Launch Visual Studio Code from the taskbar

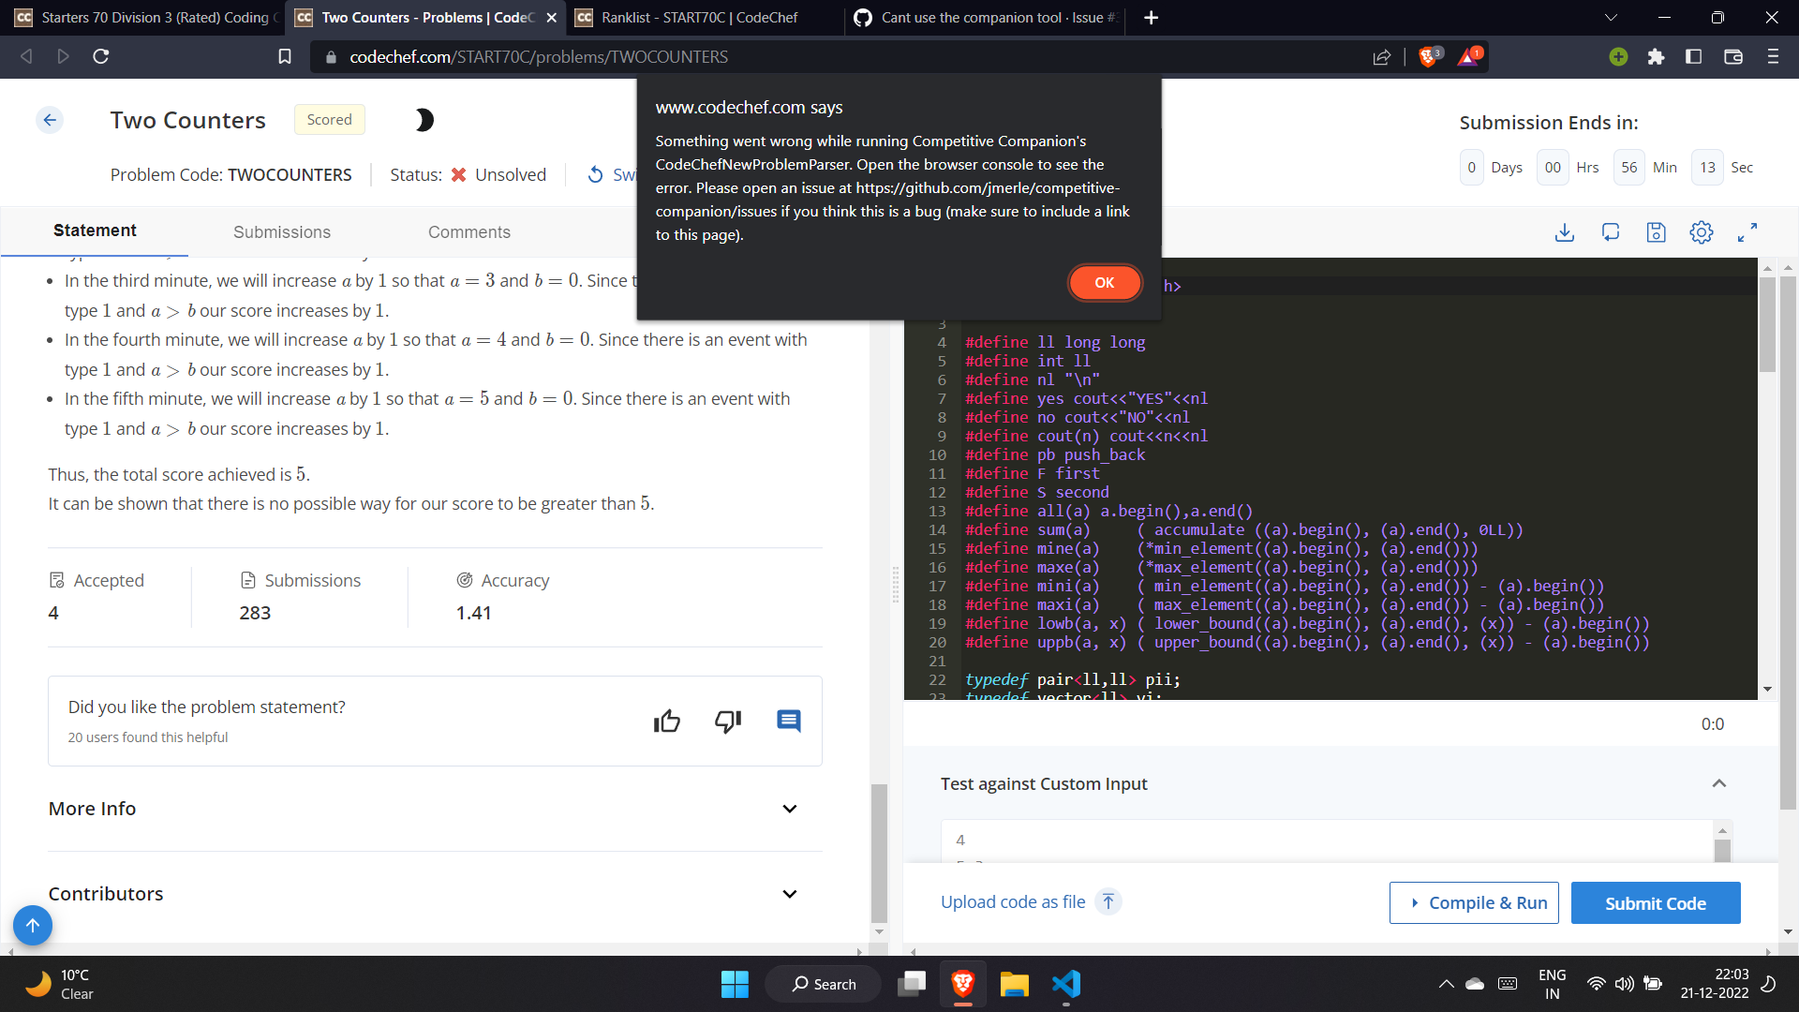1065,984
